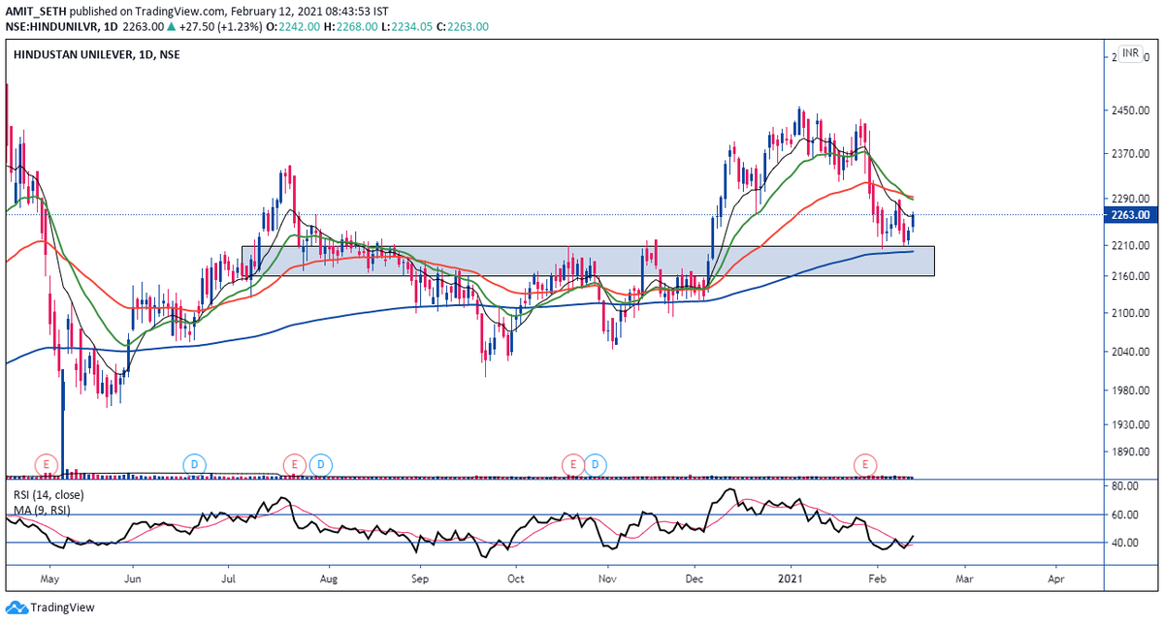Click the May label on time axis

51,577
